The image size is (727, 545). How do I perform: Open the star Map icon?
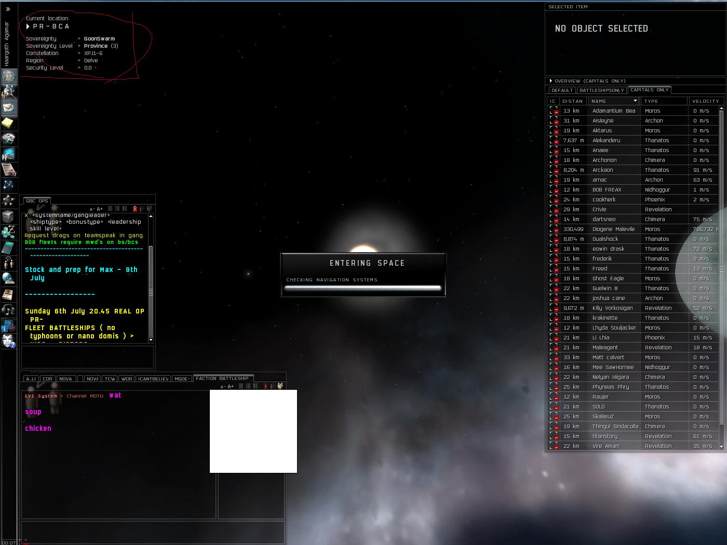(8, 185)
